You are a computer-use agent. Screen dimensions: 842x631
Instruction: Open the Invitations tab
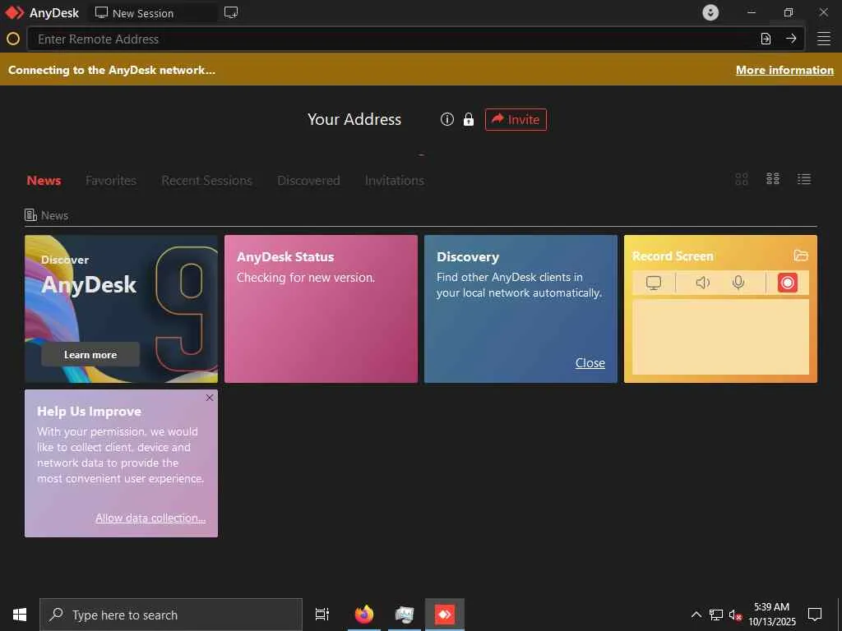click(394, 180)
